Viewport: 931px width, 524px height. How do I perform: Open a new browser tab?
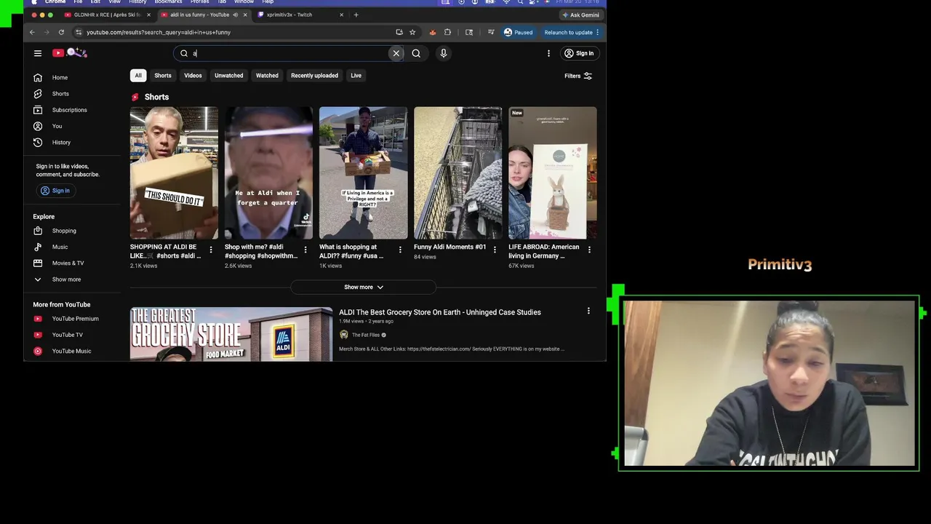356,15
